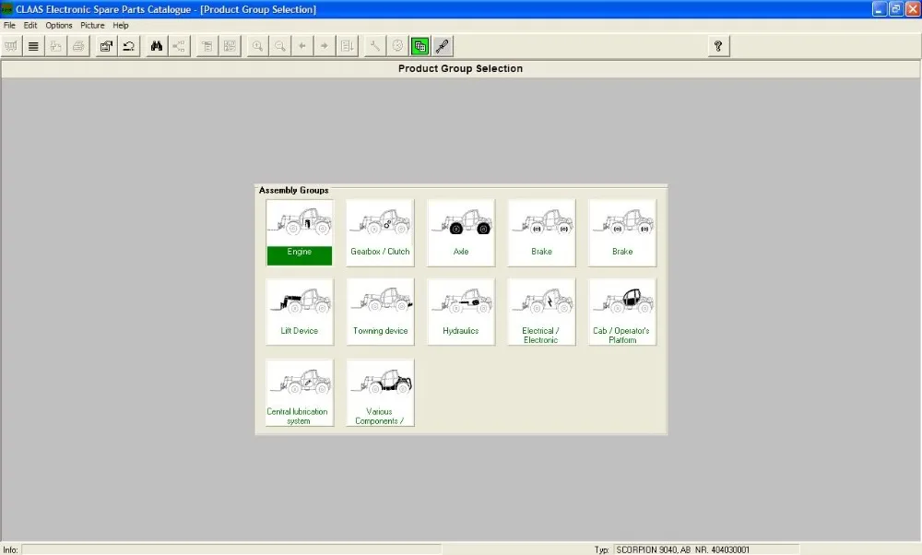This screenshot has width=922, height=555.
Task: Open the Picture menu
Action: coord(92,25)
